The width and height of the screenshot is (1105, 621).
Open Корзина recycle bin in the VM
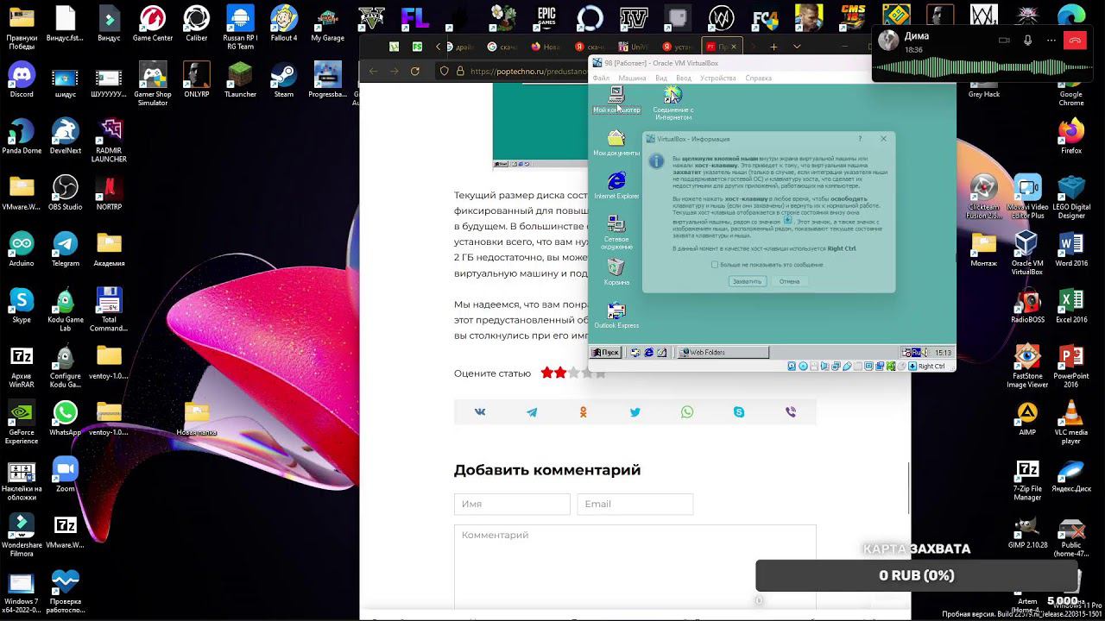point(616,272)
